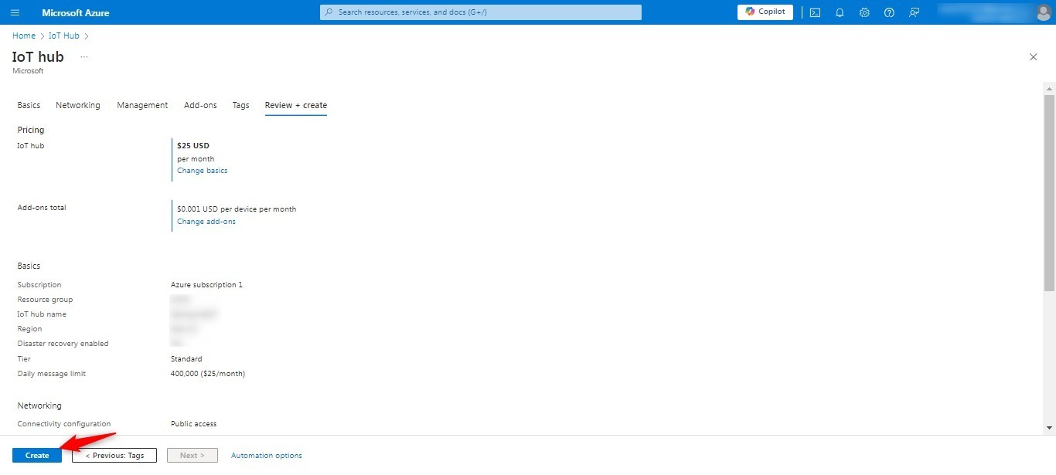
Task: Click the Pricing section heading
Action: pos(31,130)
